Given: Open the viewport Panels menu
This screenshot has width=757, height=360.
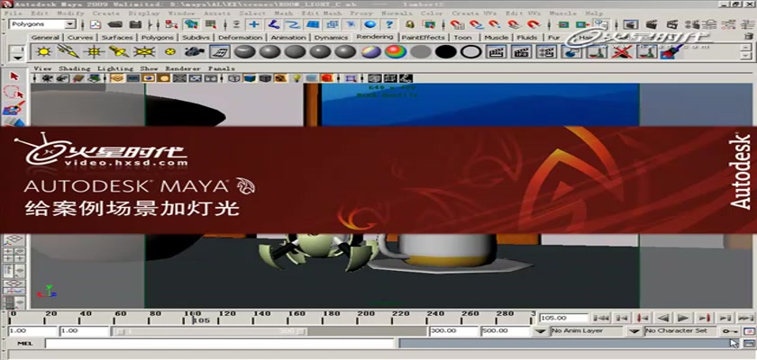Looking at the screenshot, I should point(221,68).
